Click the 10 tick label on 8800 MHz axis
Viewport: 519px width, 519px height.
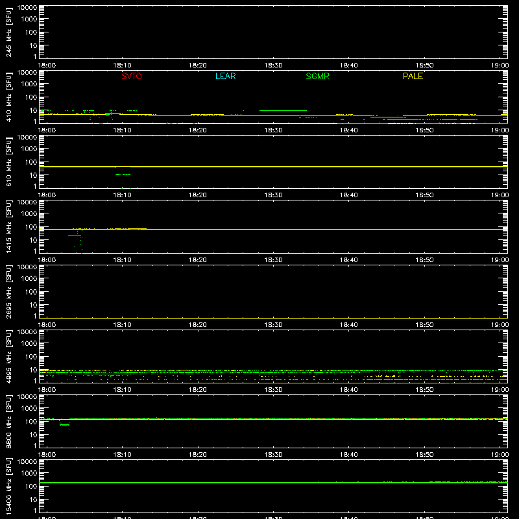(33, 435)
